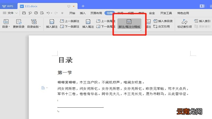Open the 目录 table of contents dropdown

point(6,24)
